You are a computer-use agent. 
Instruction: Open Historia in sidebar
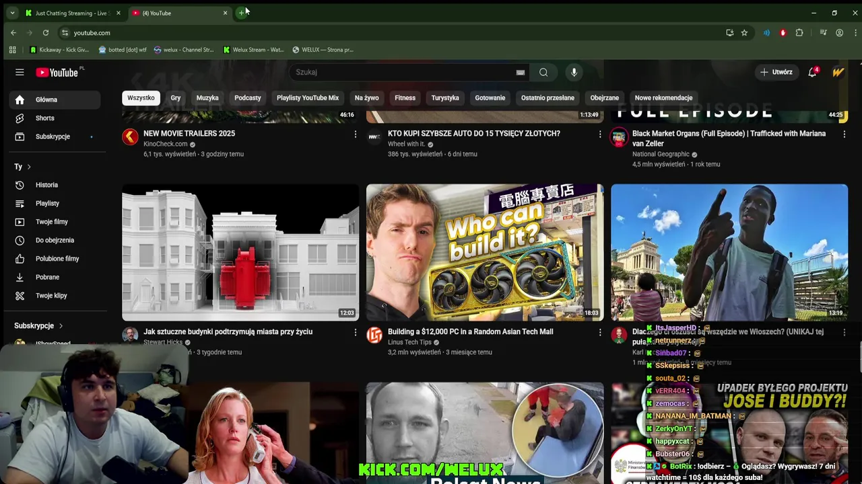click(x=55, y=185)
